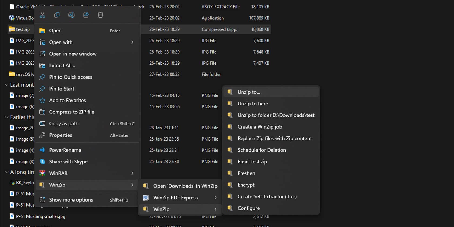This screenshot has height=227, width=454.
Task: Choose Open 'Downloads' in WinZip
Action: 180,186
